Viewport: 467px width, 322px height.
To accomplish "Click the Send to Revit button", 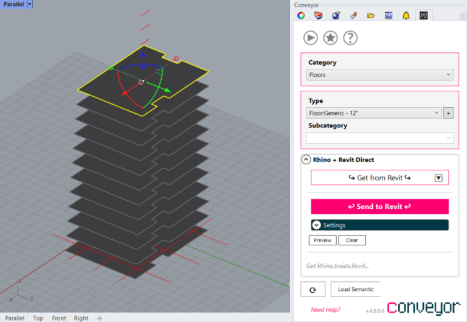I will 379,206.
